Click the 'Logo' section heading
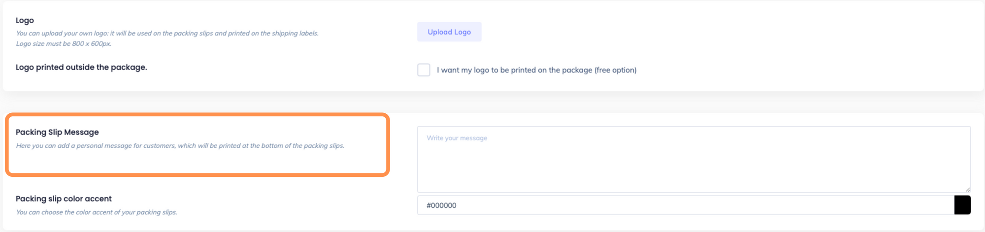This screenshot has width=985, height=232. [x=25, y=20]
